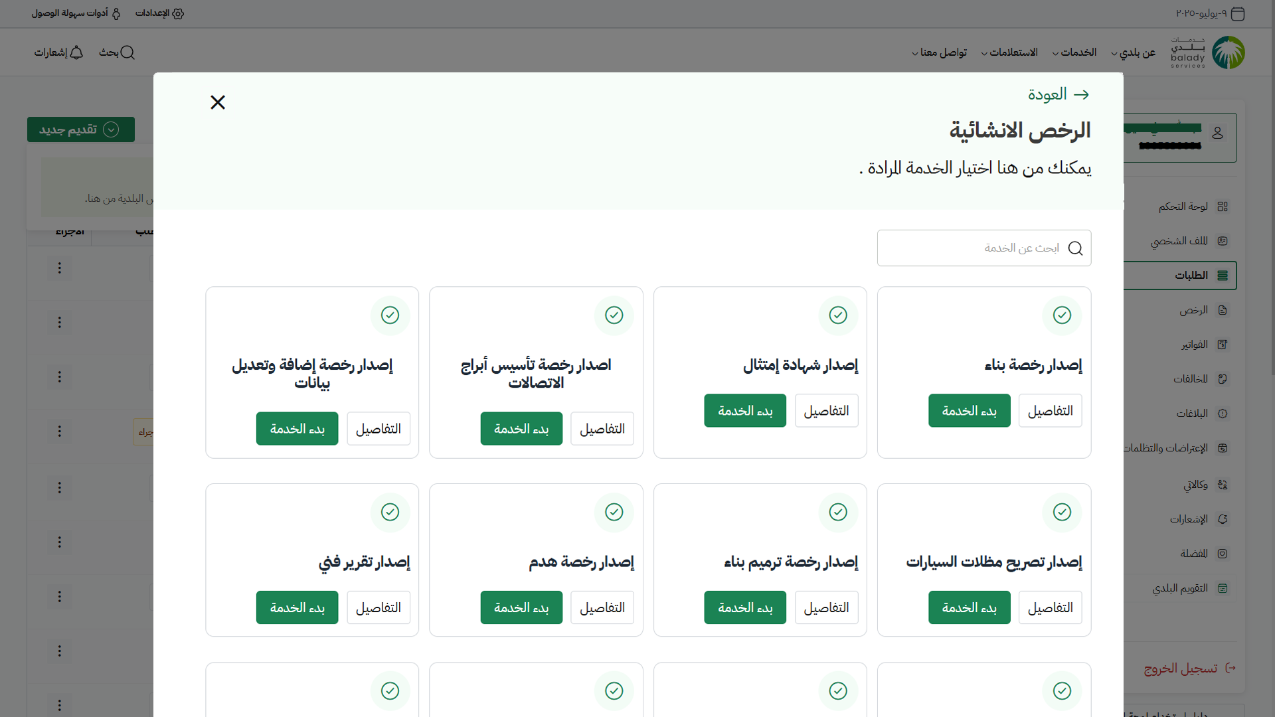The image size is (1275, 717).
Task: Click the logout icon in the sidebar
Action: coord(1231,668)
